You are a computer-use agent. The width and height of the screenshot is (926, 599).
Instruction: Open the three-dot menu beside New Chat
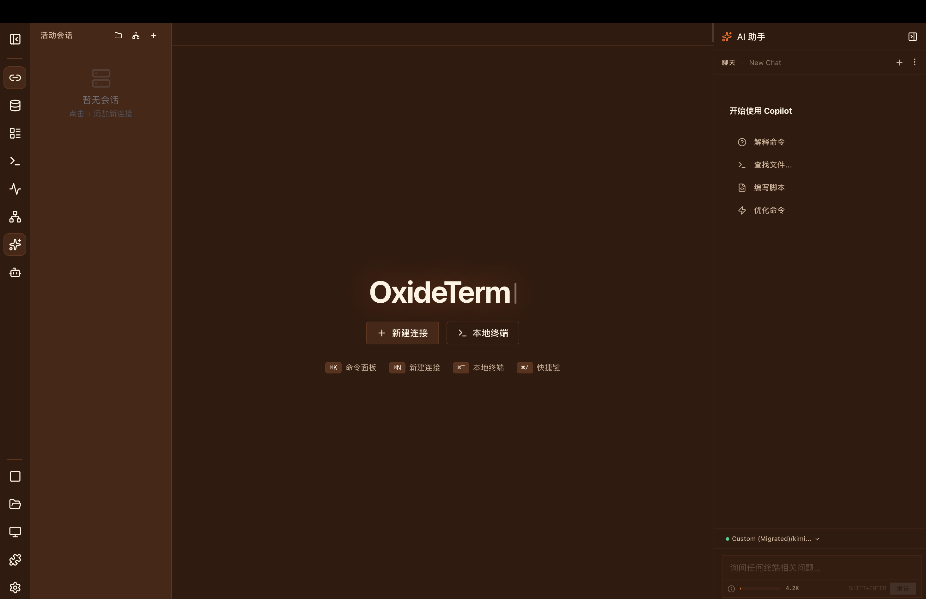pos(914,62)
